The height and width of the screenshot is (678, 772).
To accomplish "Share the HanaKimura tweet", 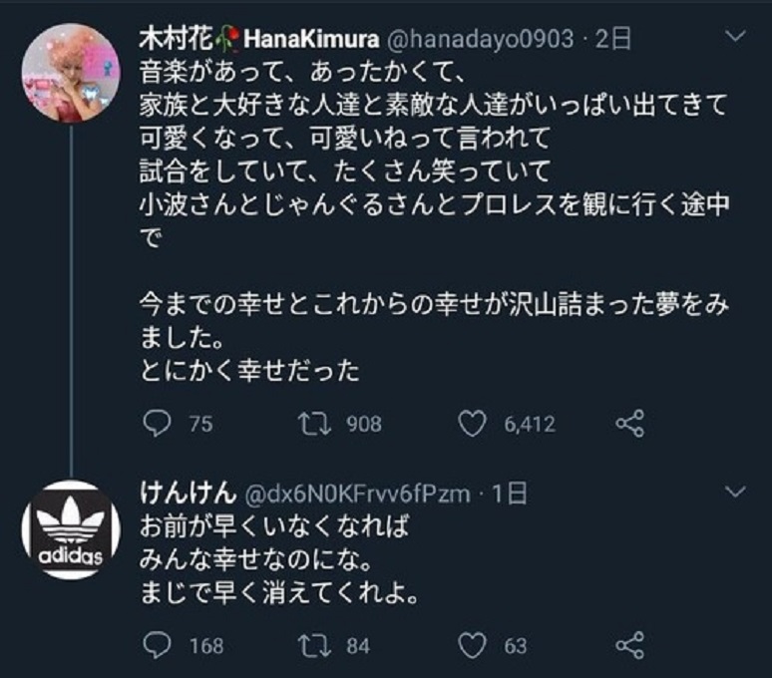I will pyautogui.click(x=629, y=425).
